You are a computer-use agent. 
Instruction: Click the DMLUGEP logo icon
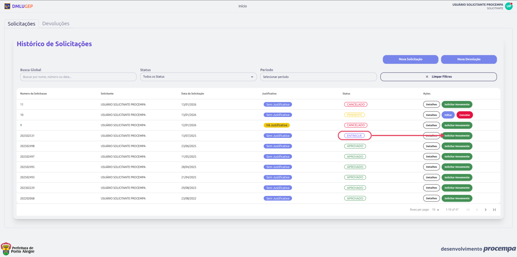(x=7, y=6)
